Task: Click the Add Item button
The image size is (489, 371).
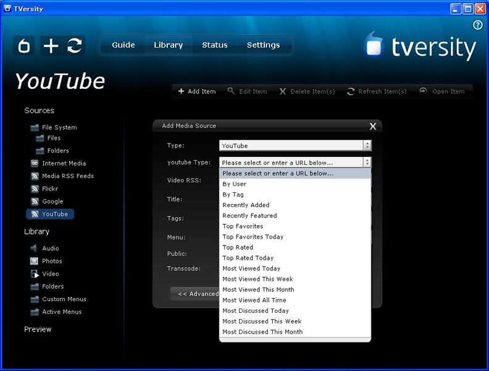Action: coord(197,92)
